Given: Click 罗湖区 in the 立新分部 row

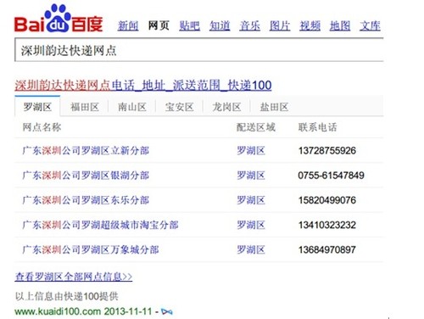Looking at the screenshot, I should coord(251,150).
